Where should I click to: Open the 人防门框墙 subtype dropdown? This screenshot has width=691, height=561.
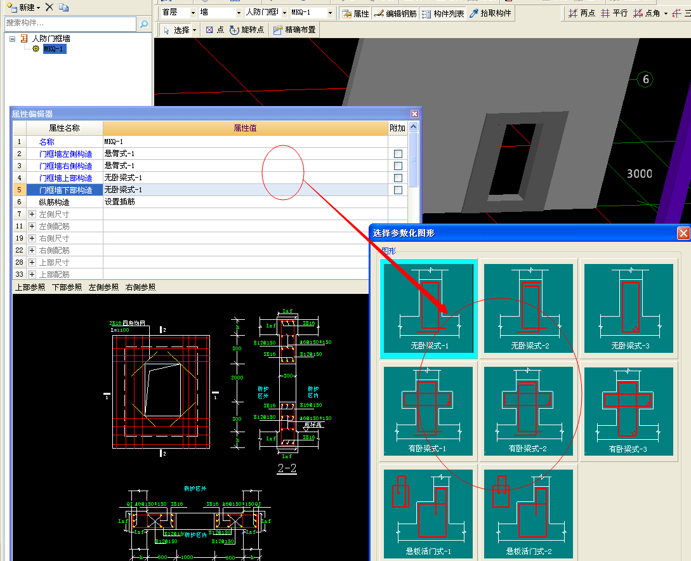click(x=284, y=13)
